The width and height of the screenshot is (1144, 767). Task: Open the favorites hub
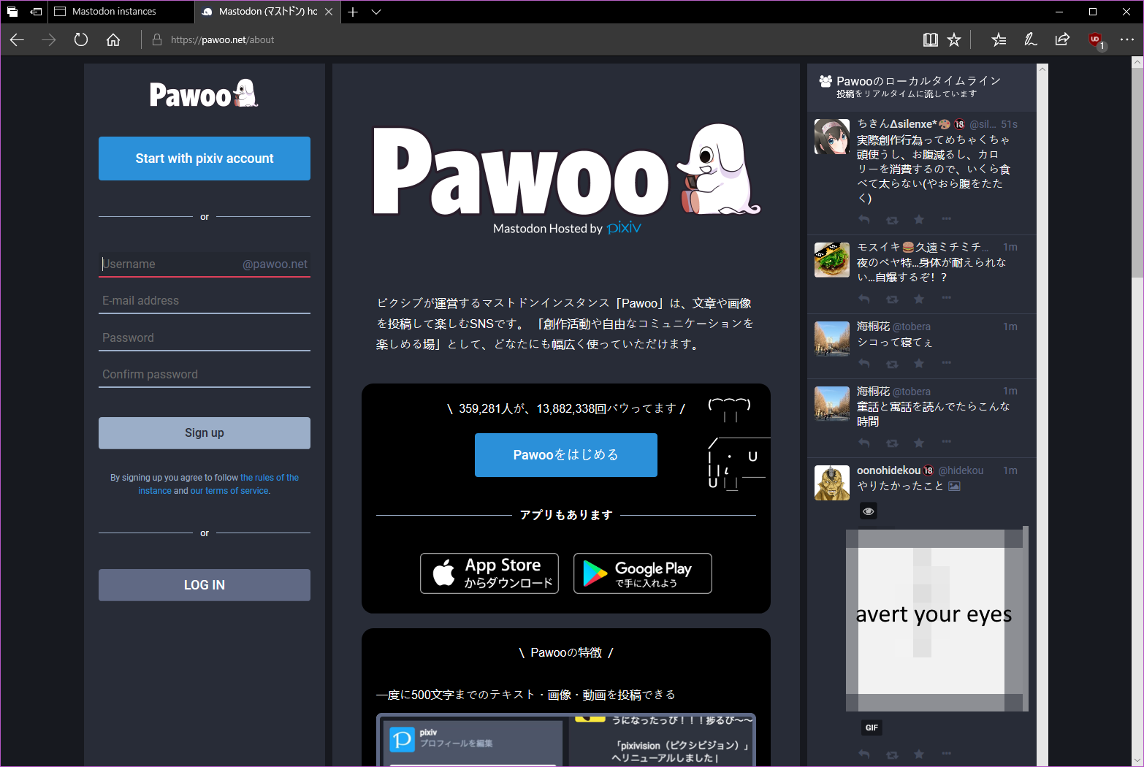pos(999,40)
